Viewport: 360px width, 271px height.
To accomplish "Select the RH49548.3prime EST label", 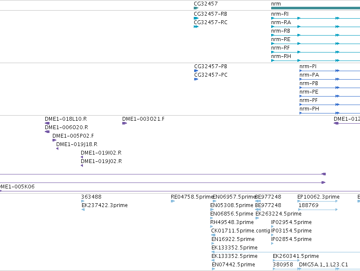I will [232, 222].
